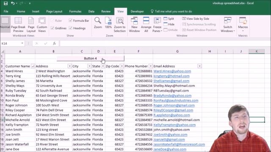271x152 pixels.
Task: Select phone number 4722864987 in Ruby Tuesday row
Action: point(138,91)
